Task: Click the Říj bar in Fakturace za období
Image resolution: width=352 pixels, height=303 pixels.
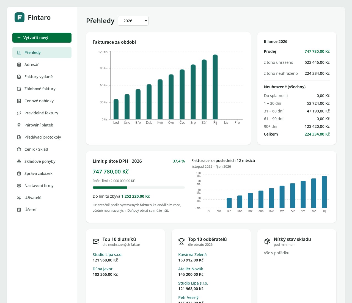Action: [x=215, y=87]
